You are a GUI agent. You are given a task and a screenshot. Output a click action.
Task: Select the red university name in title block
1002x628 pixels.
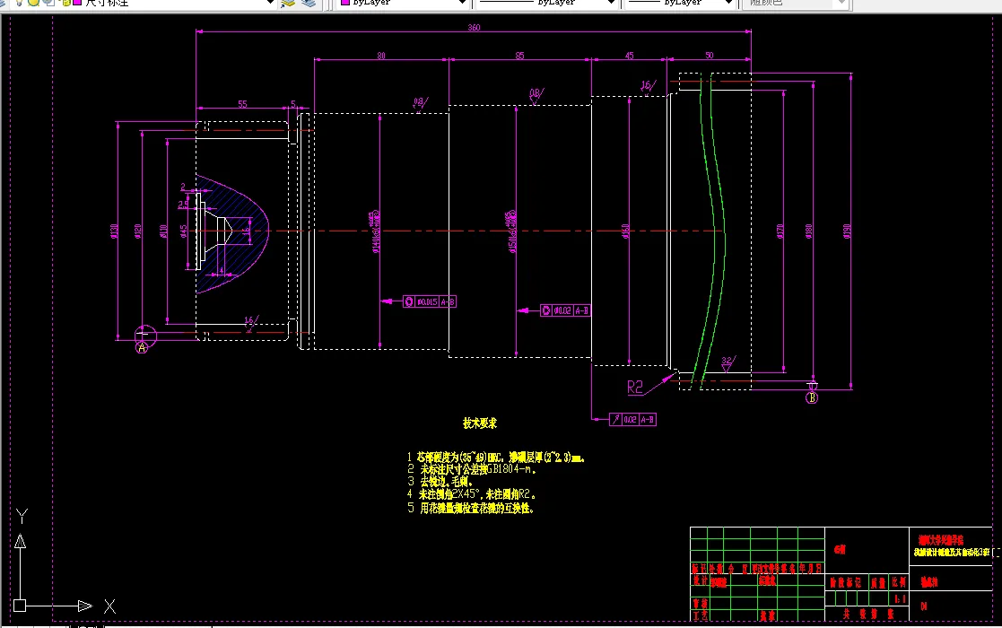point(941,540)
